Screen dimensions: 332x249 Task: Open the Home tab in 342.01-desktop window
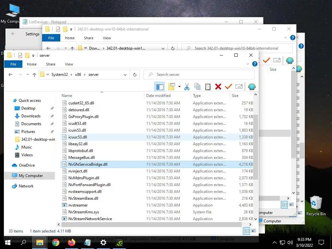(70, 38)
